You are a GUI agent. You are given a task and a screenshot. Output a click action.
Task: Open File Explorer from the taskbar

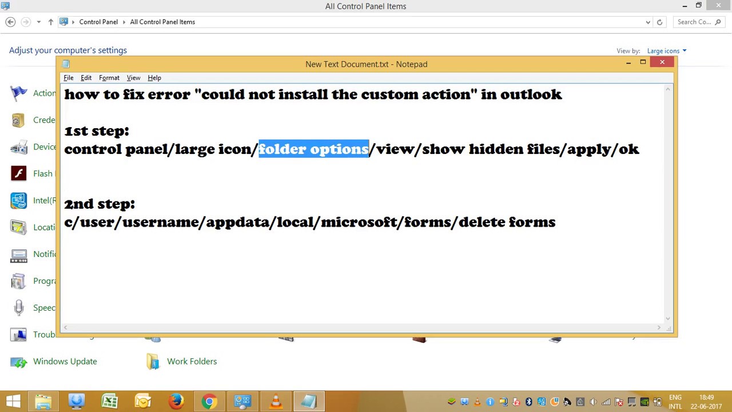tap(43, 402)
